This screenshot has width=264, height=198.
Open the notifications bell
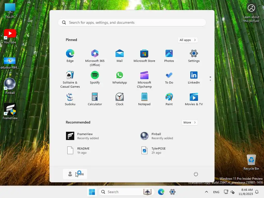click(257, 192)
